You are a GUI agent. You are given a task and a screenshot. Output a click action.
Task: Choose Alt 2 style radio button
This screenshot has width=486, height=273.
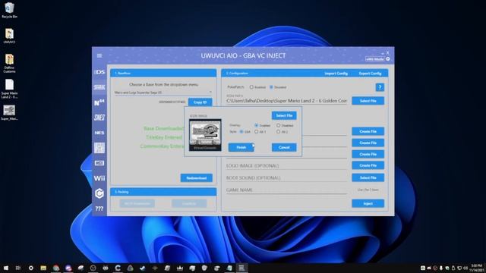tap(279, 131)
